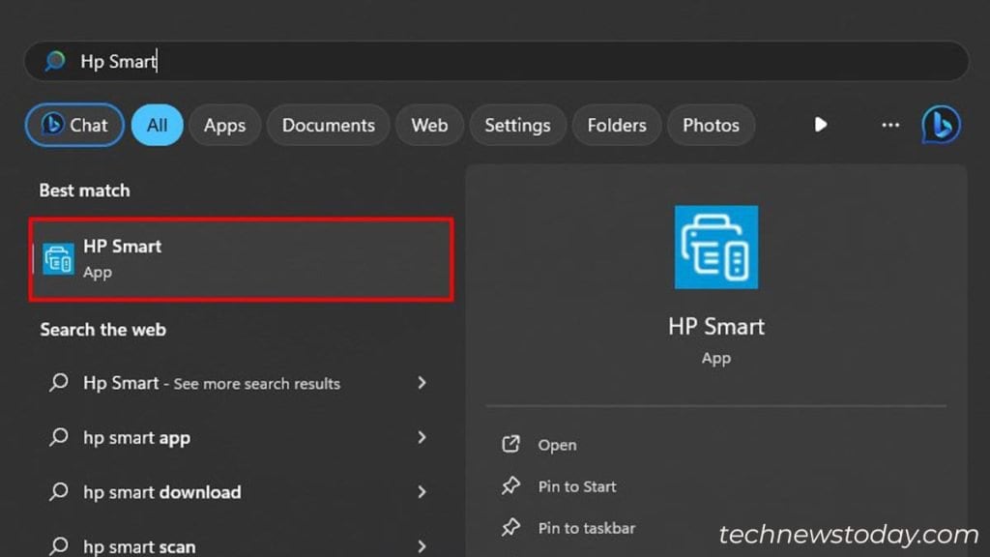This screenshot has width=990, height=557.
Task: Activate the Settings search filter
Action: pyautogui.click(x=517, y=125)
